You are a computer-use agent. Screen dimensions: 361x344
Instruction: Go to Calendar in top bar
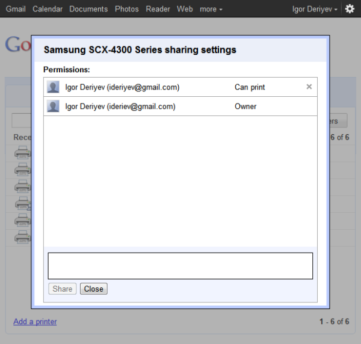[48, 9]
